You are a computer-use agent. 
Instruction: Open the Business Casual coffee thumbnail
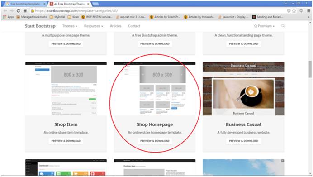pos(243,89)
